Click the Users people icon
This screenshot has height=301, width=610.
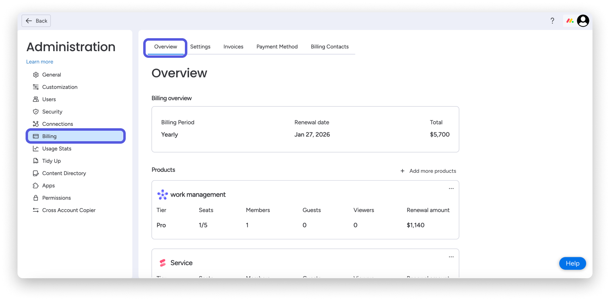click(36, 99)
